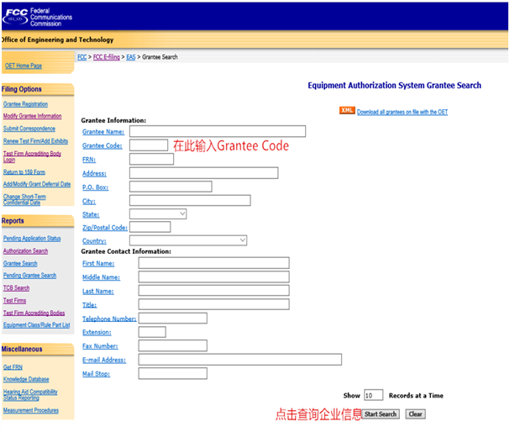The height and width of the screenshot is (432, 510).
Task: Click the Mail Stop label link
Action: (x=97, y=374)
